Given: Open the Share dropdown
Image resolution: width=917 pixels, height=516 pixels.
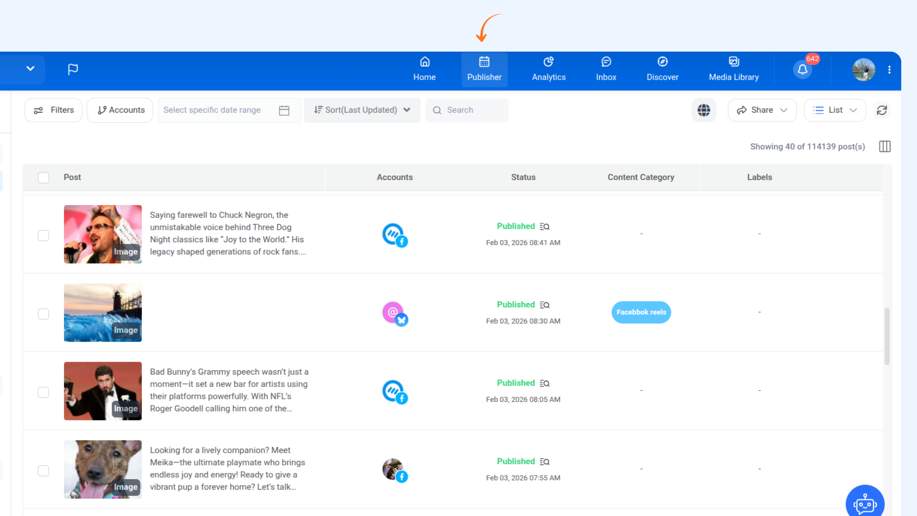Looking at the screenshot, I should coord(762,110).
